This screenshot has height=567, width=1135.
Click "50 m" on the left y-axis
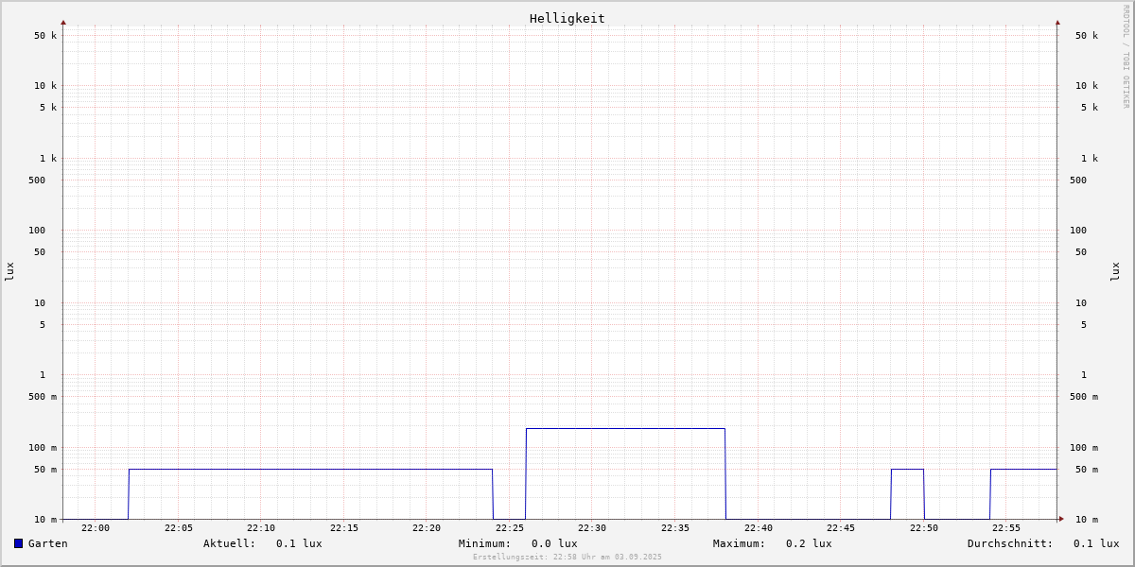45,470
